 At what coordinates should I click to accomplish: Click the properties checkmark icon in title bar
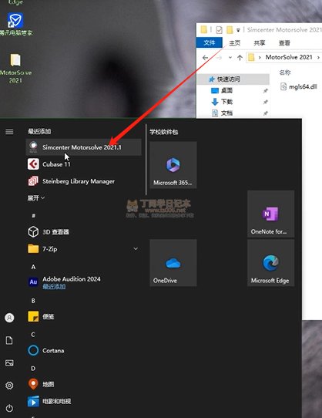pyautogui.click(x=219, y=29)
